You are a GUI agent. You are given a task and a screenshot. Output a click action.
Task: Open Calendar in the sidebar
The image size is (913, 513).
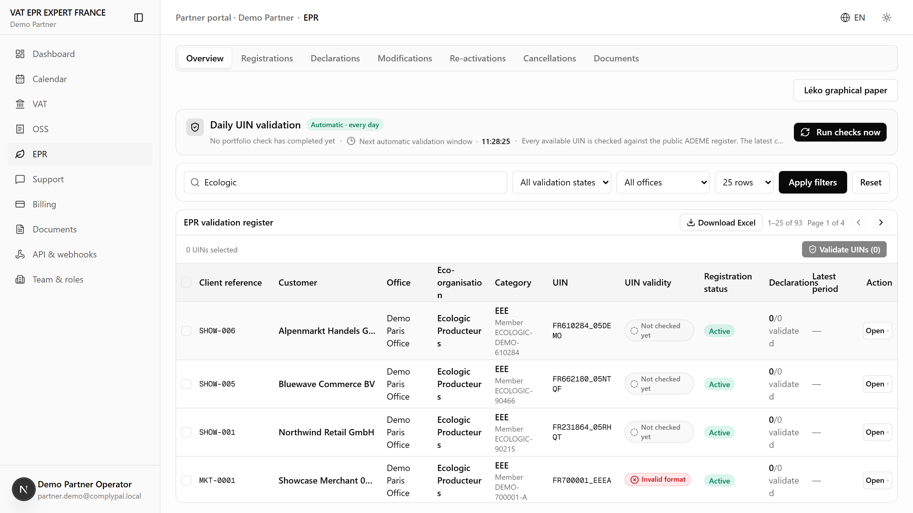click(x=80, y=79)
